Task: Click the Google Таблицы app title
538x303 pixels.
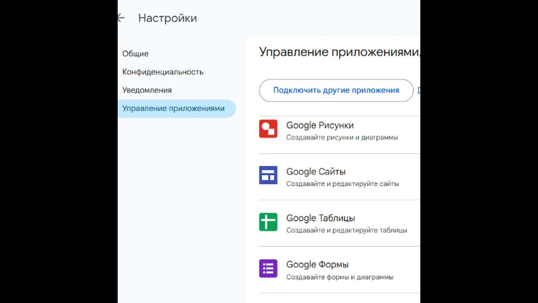Action: pyautogui.click(x=320, y=218)
